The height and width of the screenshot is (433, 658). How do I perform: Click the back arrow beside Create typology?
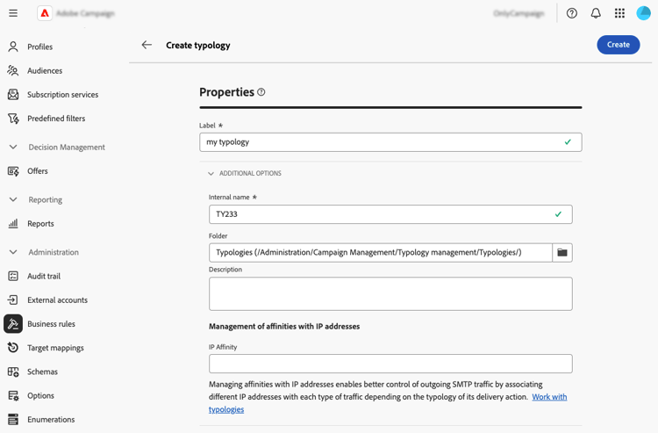point(147,45)
